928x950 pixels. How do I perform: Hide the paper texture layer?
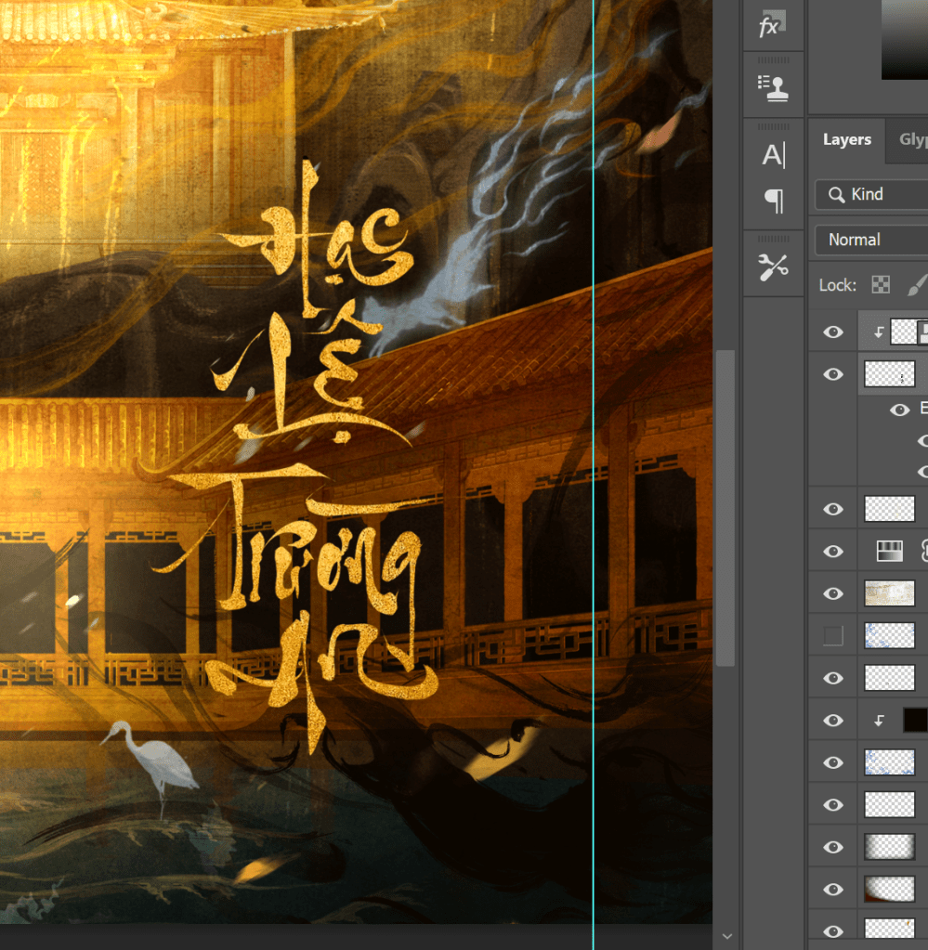[833, 593]
